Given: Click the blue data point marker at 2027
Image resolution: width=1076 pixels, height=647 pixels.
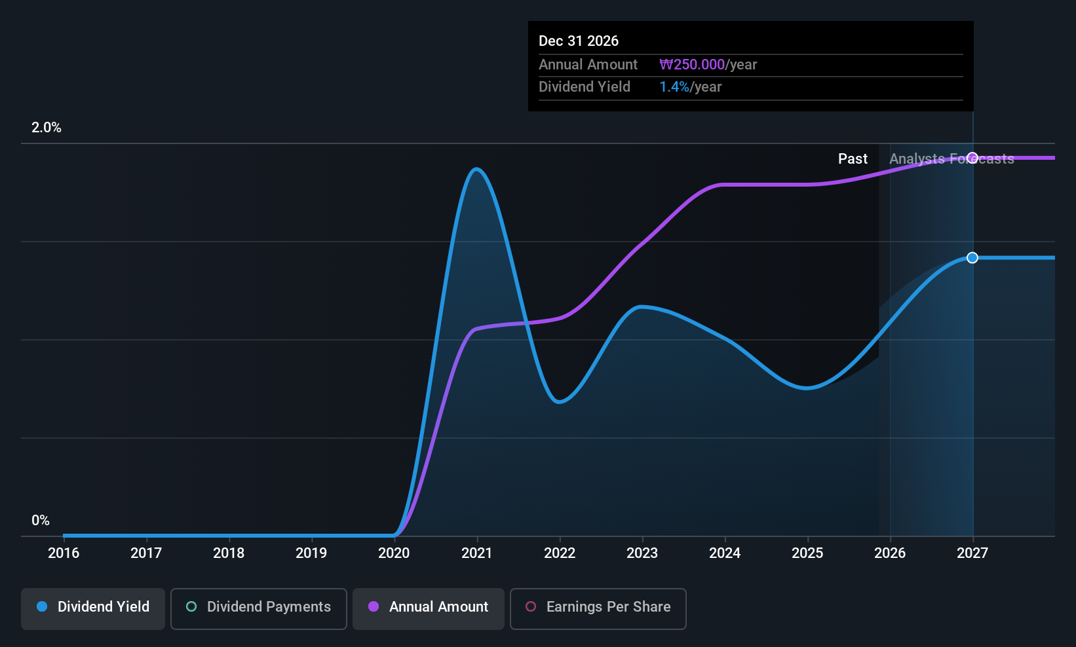Looking at the screenshot, I should tap(972, 258).
